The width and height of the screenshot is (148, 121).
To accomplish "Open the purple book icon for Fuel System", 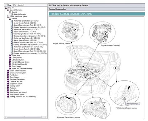I will point(8,75).
